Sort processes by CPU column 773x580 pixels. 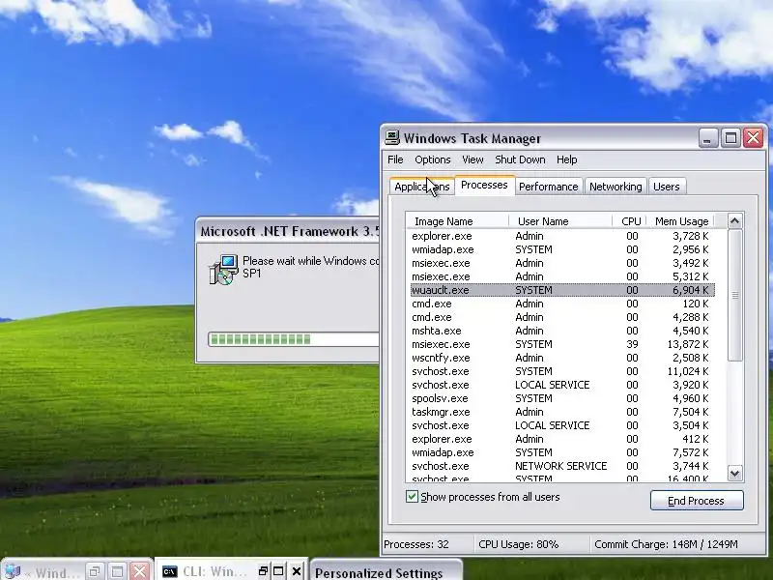coord(629,221)
